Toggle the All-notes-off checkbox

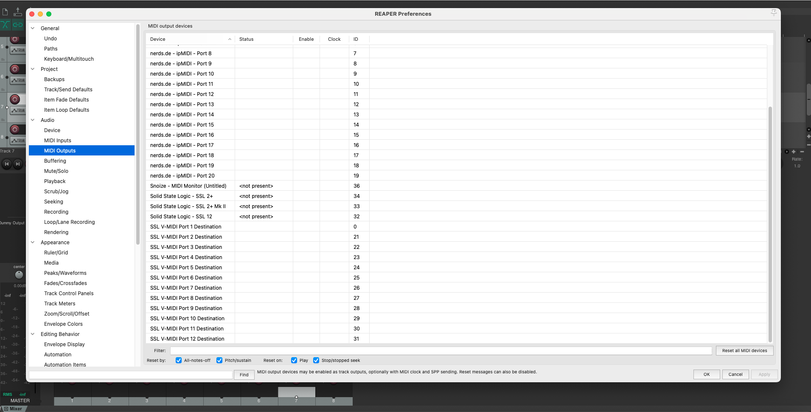tap(179, 360)
